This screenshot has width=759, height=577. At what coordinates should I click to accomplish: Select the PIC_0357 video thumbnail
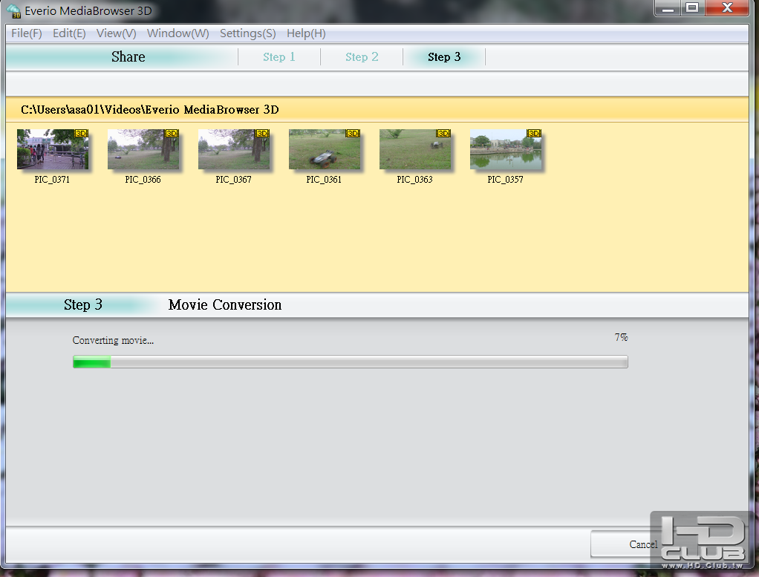coord(506,149)
